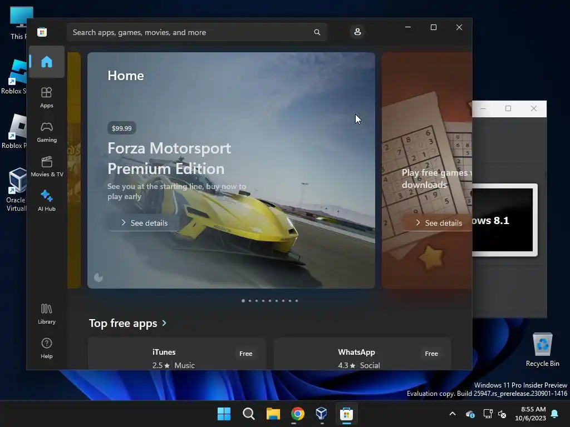The height and width of the screenshot is (427, 570).
Task: Select Roblox Studio desktop shortcut
Action: pyautogui.click(x=14, y=77)
